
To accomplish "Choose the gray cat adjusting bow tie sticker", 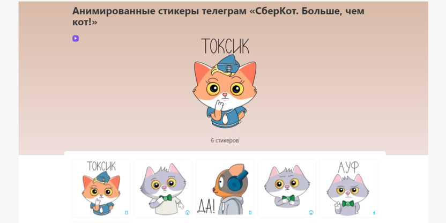I will pos(287,188).
